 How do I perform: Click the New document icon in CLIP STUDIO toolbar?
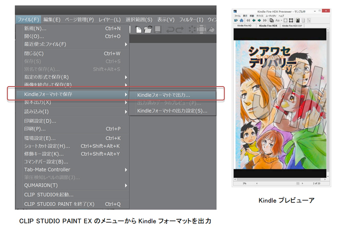point(139,30)
